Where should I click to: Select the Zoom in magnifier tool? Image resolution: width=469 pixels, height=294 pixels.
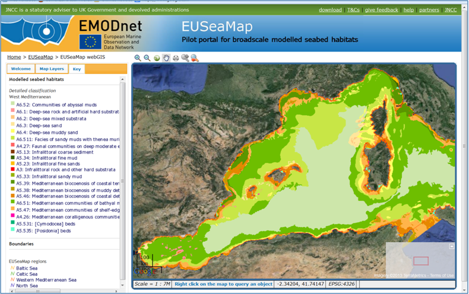(x=138, y=58)
